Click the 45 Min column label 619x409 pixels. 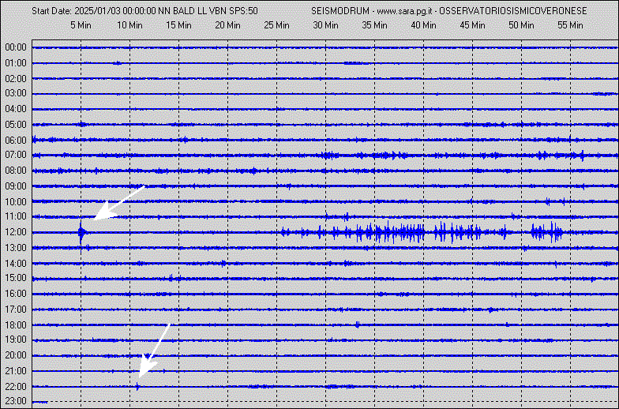pos(472,25)
